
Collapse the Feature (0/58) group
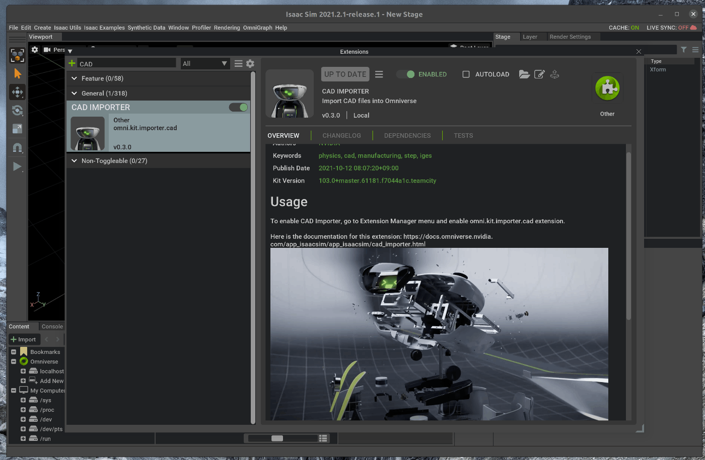point(74,78)
